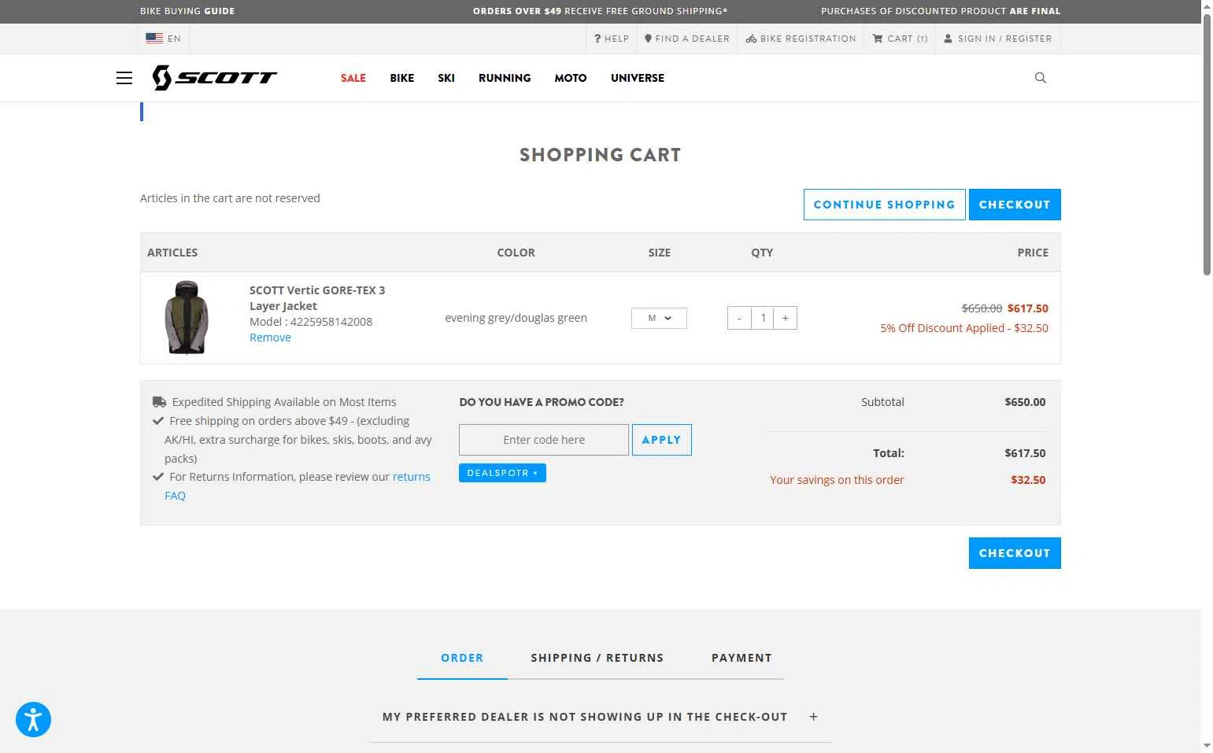This screenshot has width=1213, height=753.
Task: Click the Your savings on this order text
Action: click(837, 480)
